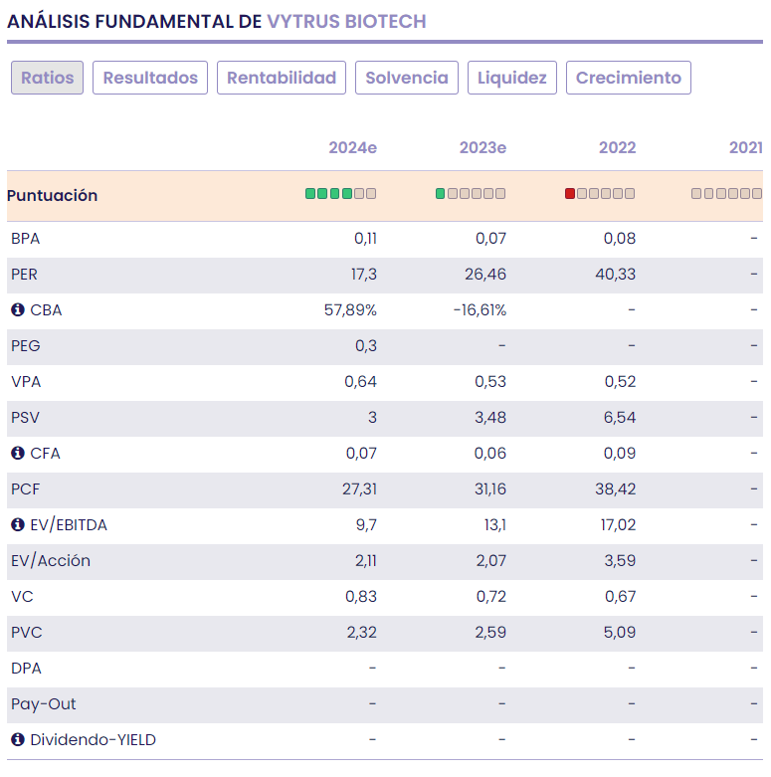Click the 2023e column header
This screenshot has width=771, height=777.
[x=482, y=148]
